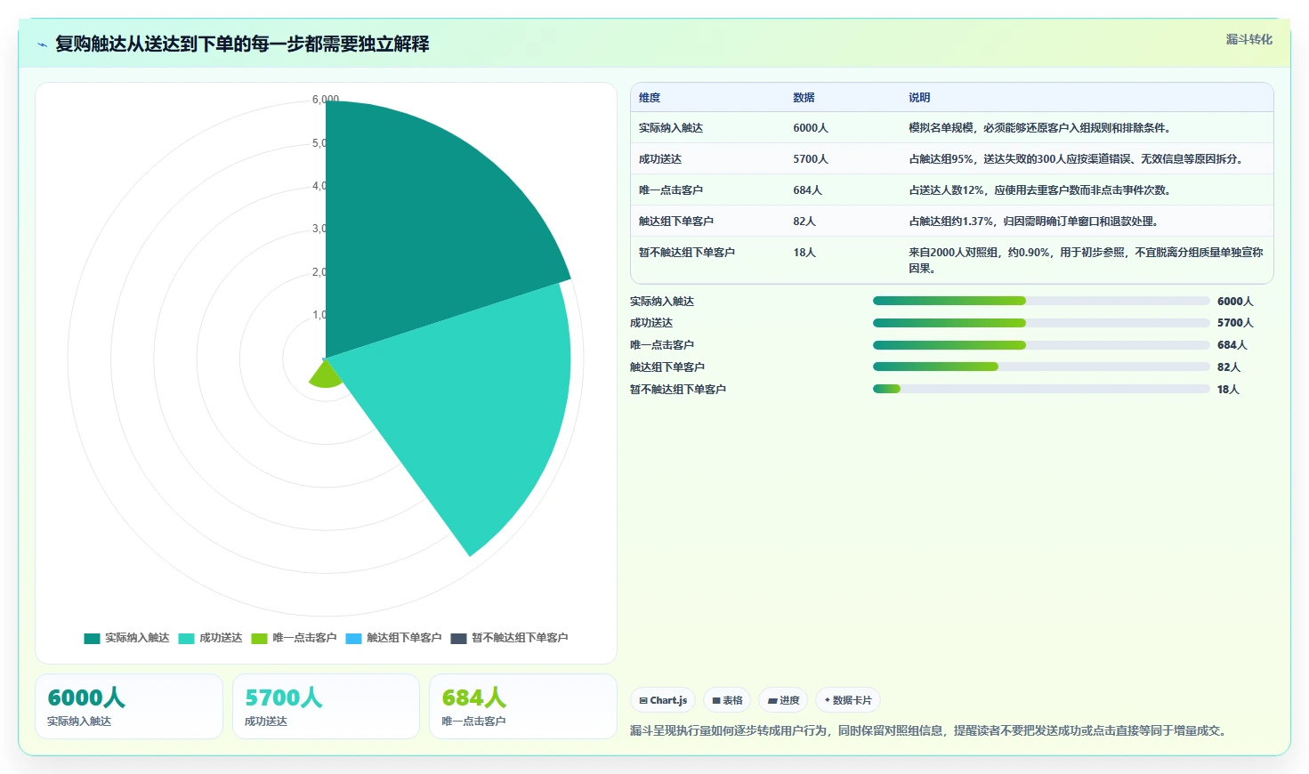Viewport: 1309px width, 774px height.
Task: Toggle the 成功送达 legend swatch
Action: (x=186, y=638)
